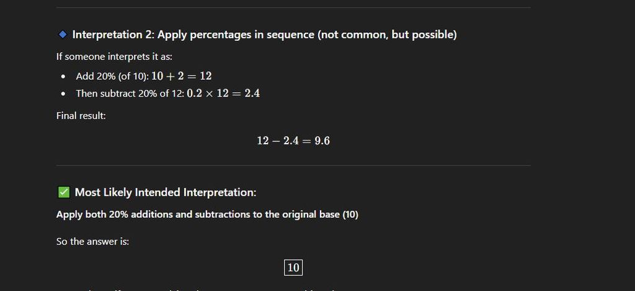Click the 'If someone interprets it as:' line
Screen dimensions: 635x291
(114, 56)
